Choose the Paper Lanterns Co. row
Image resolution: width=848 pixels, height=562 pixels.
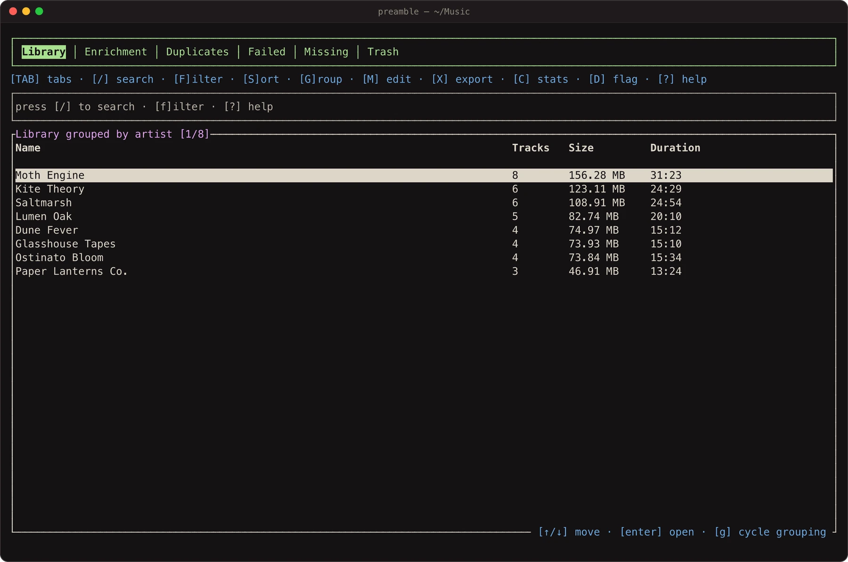[x=424, y=271]
